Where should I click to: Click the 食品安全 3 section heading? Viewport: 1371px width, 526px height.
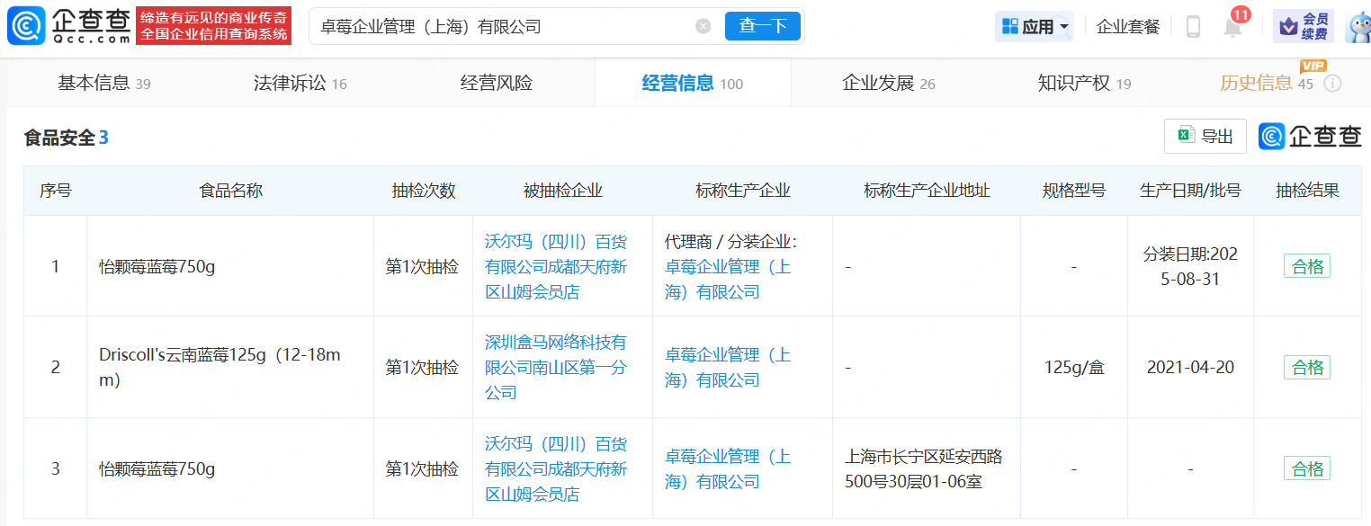pyautogui.click(x=66, y=137)
